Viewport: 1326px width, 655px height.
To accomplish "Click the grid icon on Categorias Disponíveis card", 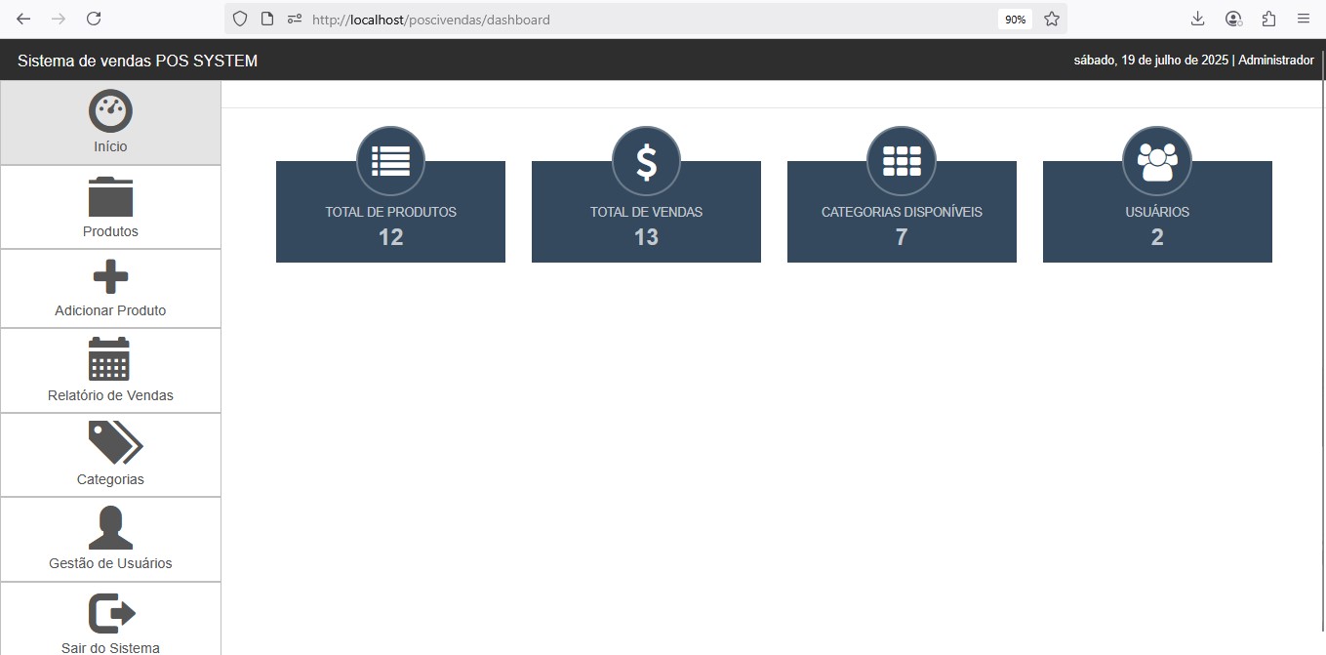I will [x=901, y=160].
